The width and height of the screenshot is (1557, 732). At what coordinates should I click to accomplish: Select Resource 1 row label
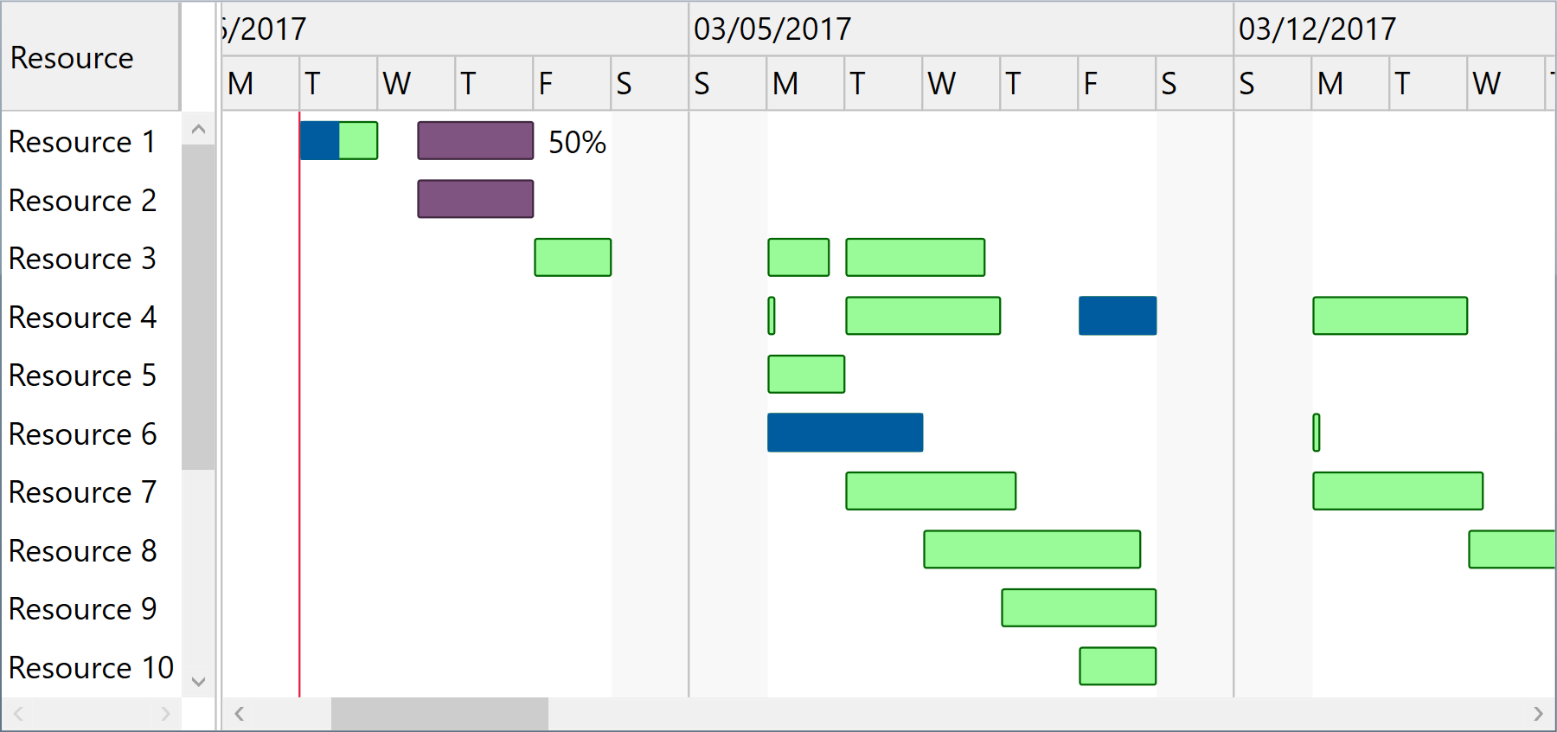82,142
